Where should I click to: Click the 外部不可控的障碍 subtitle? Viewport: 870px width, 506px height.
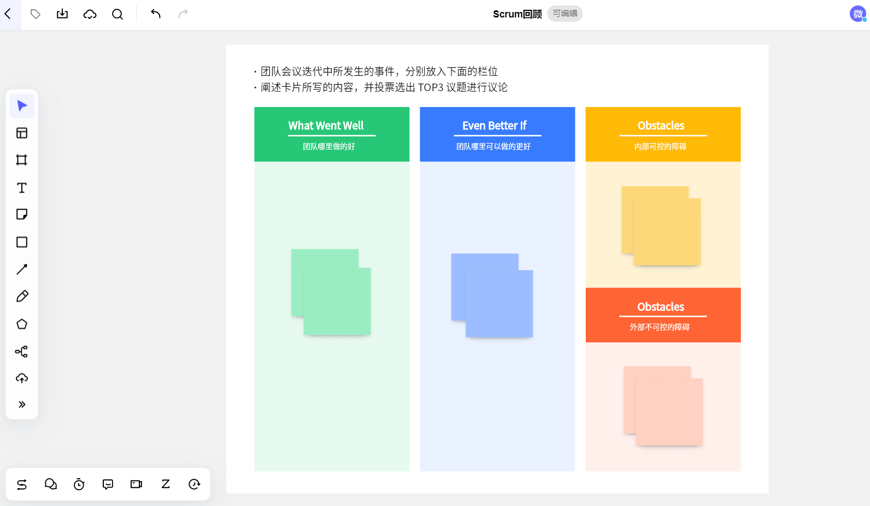tap(660, 327)
